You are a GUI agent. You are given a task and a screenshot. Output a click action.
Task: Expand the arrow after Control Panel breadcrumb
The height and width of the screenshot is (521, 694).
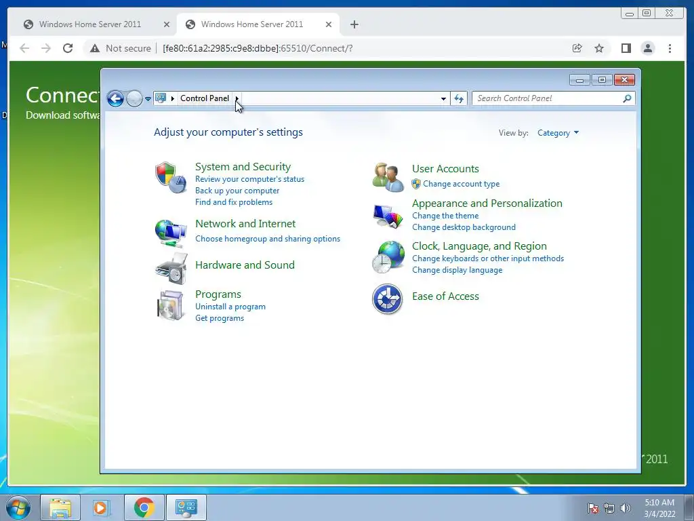237,98
